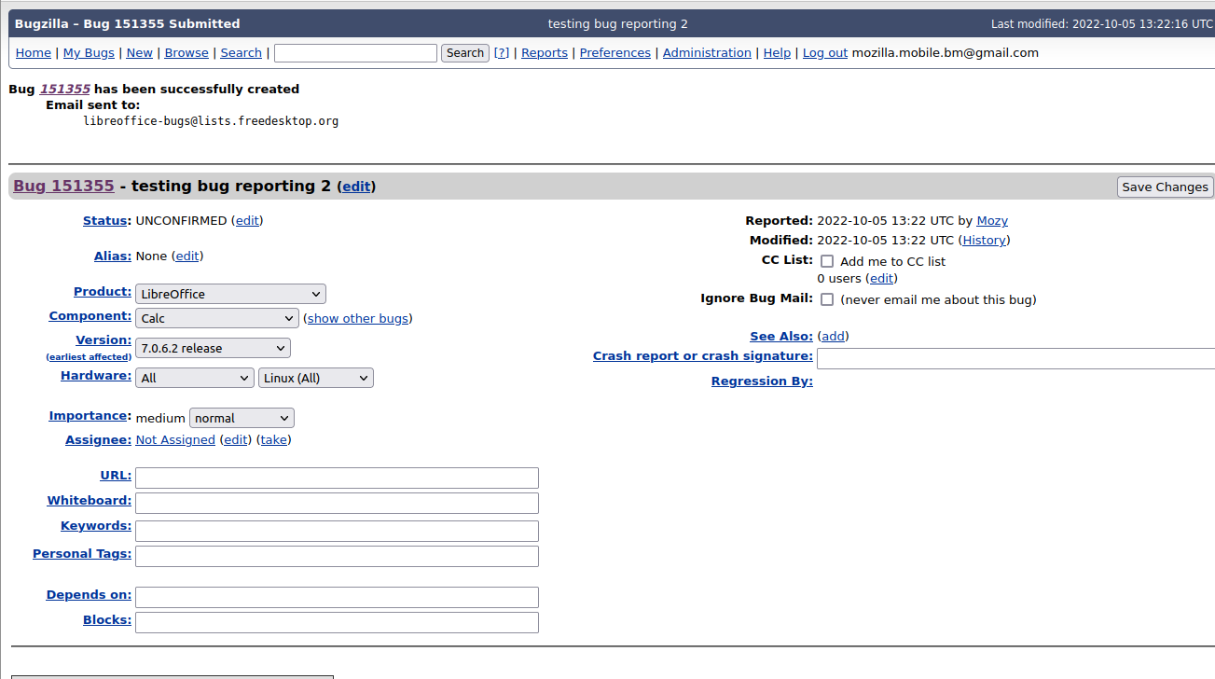The width and height of the screenshot is (1215, 679).
Task: Click the bug 151355 link in the header
Action: coord(62,186)
